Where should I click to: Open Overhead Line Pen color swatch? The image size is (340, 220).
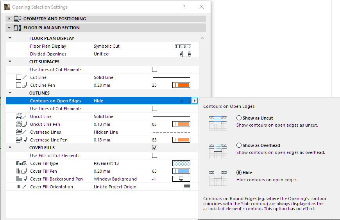tap(181, 140)
